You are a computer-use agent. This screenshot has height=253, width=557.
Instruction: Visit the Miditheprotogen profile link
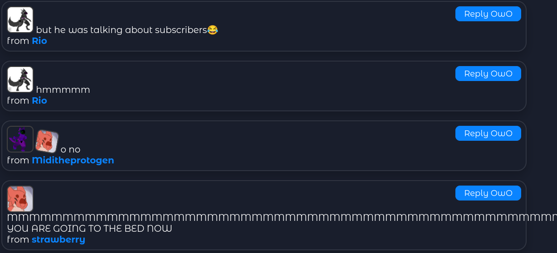pos(73,161)
